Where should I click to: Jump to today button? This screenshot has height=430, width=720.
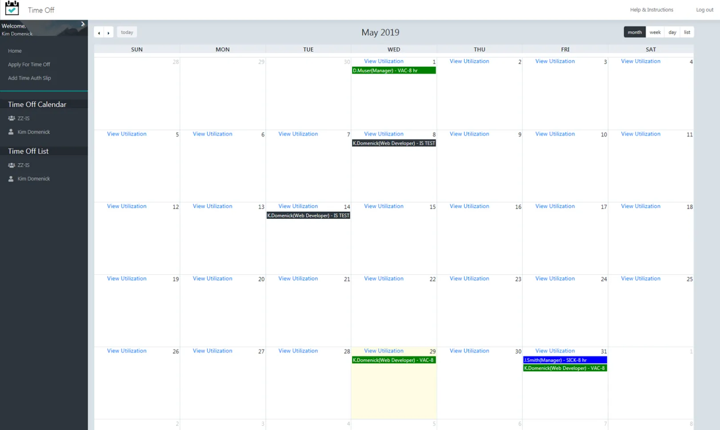coord(127,32)
